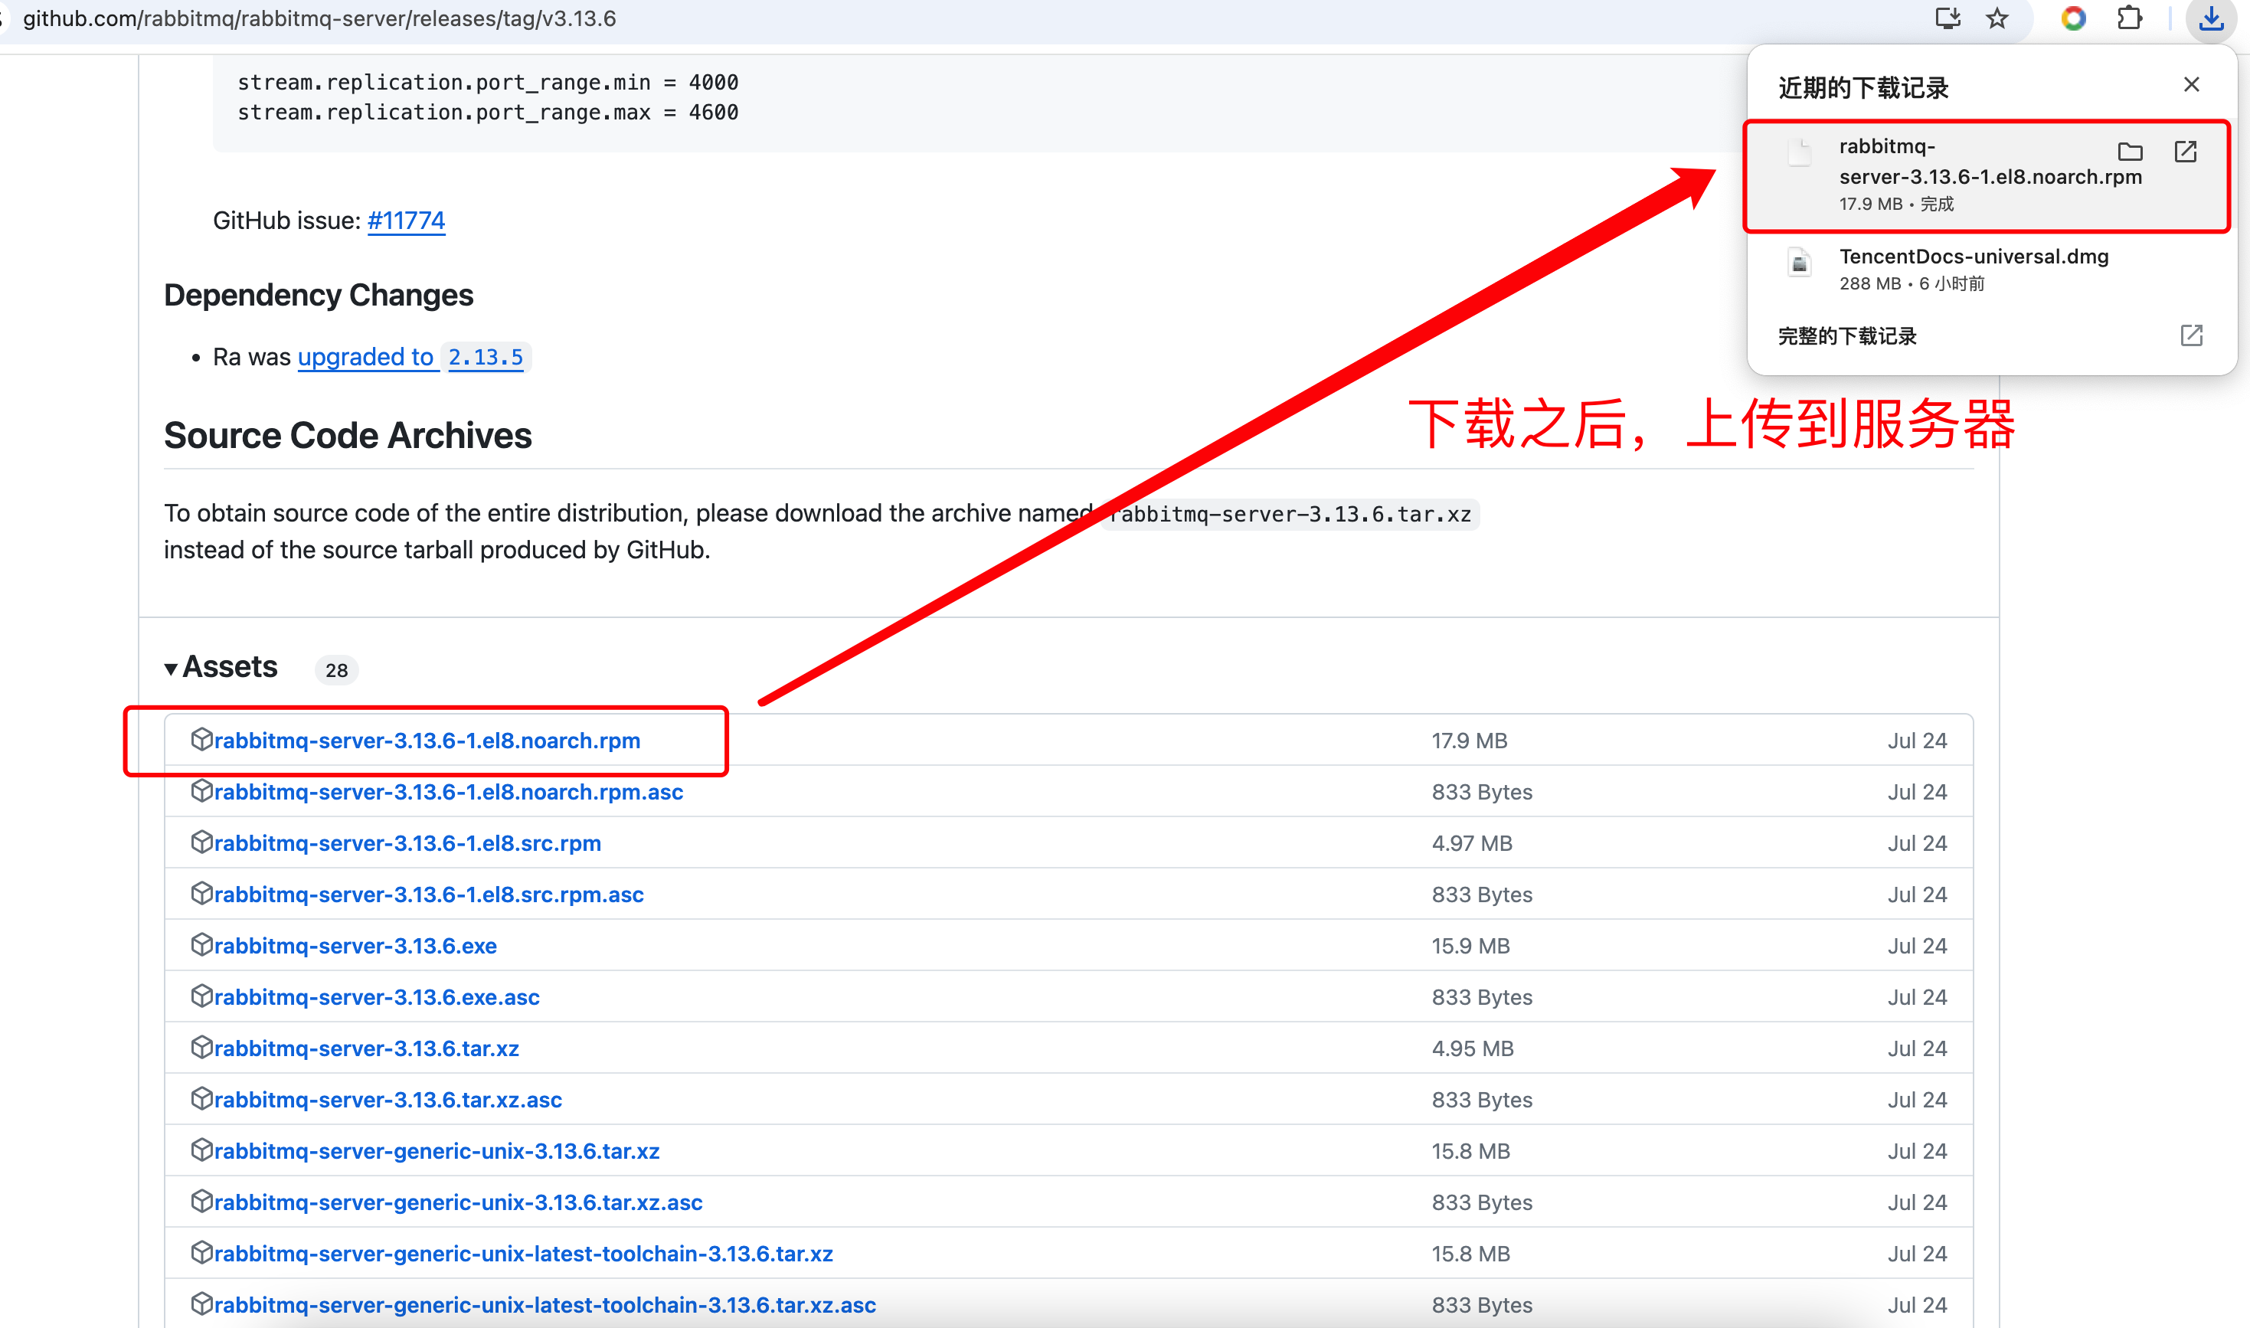Screen dimensions: 2250x1328
Task: Toggle the browser downloads toolbar icon
Action: pyautogui.click(x=2212, y=18)
